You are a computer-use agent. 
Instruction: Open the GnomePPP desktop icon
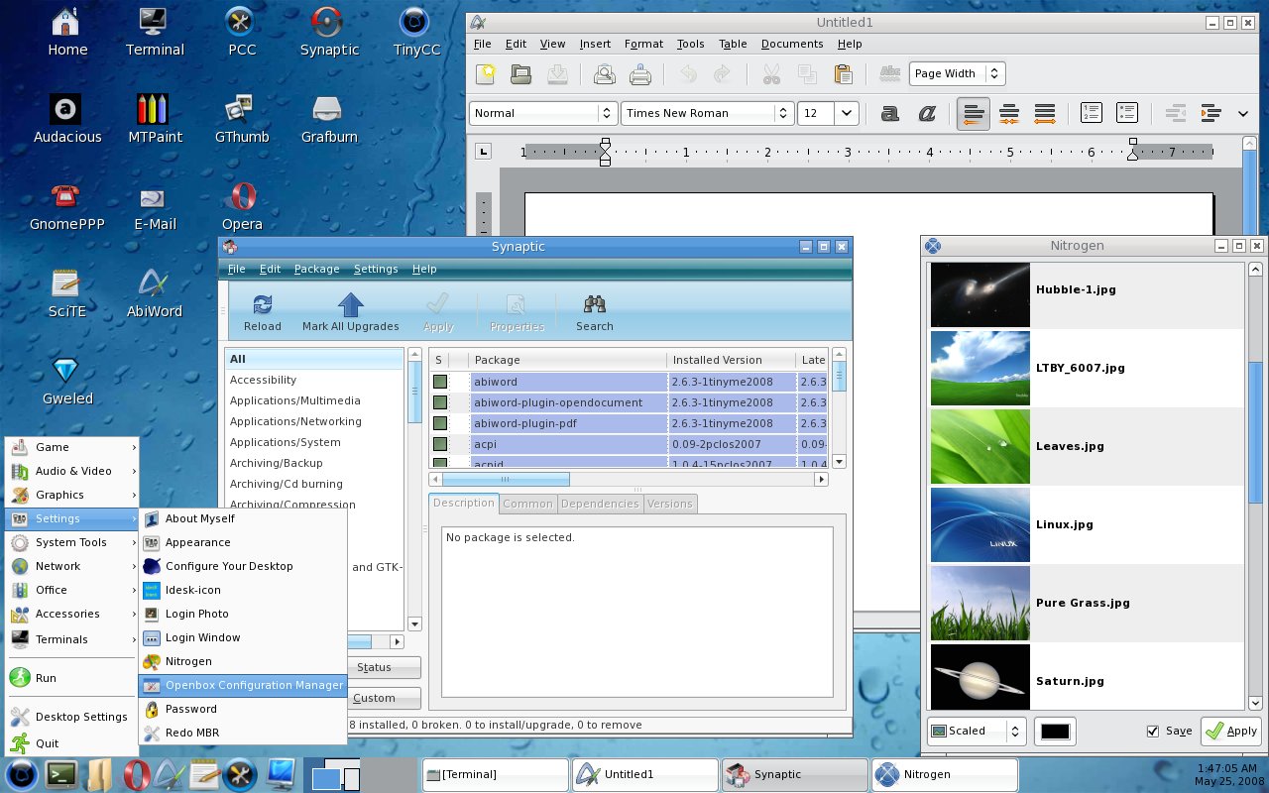(x=67, y=206)
